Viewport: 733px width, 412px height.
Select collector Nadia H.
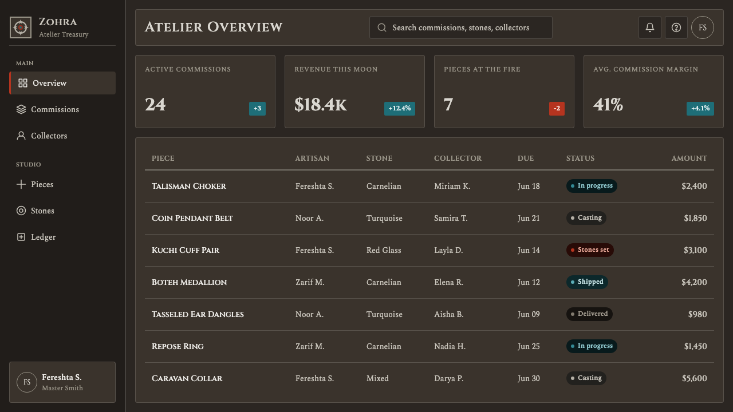[x=450, y=346]
